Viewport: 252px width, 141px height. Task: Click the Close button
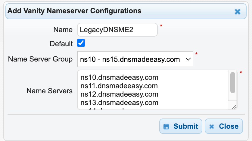click(x=224, y=126)
